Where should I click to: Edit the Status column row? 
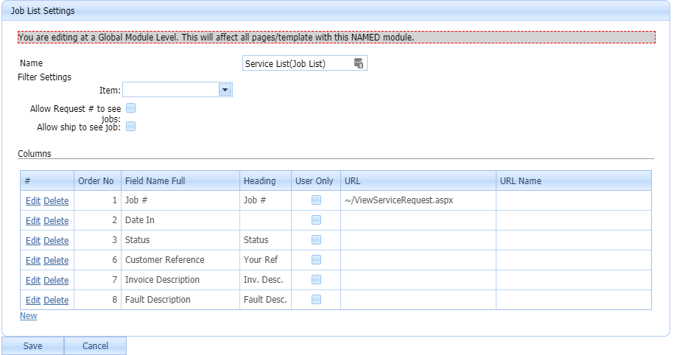[33, 240]
